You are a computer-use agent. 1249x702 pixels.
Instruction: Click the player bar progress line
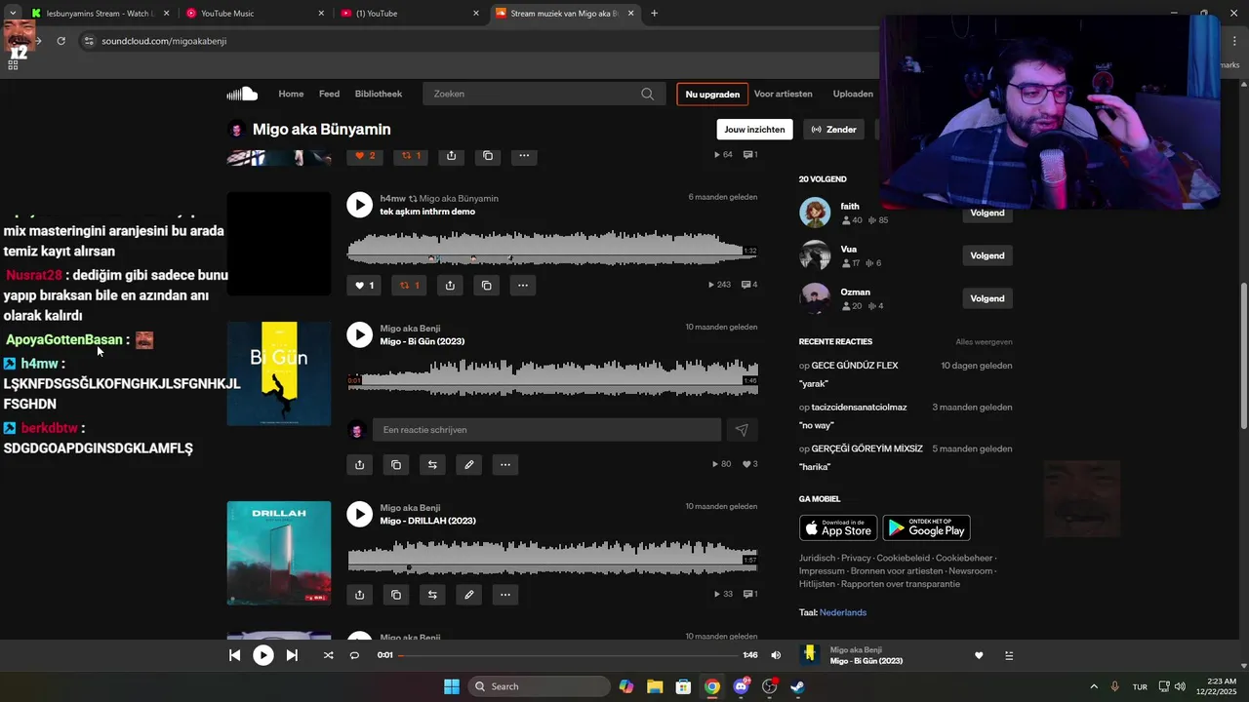(568, 655)
